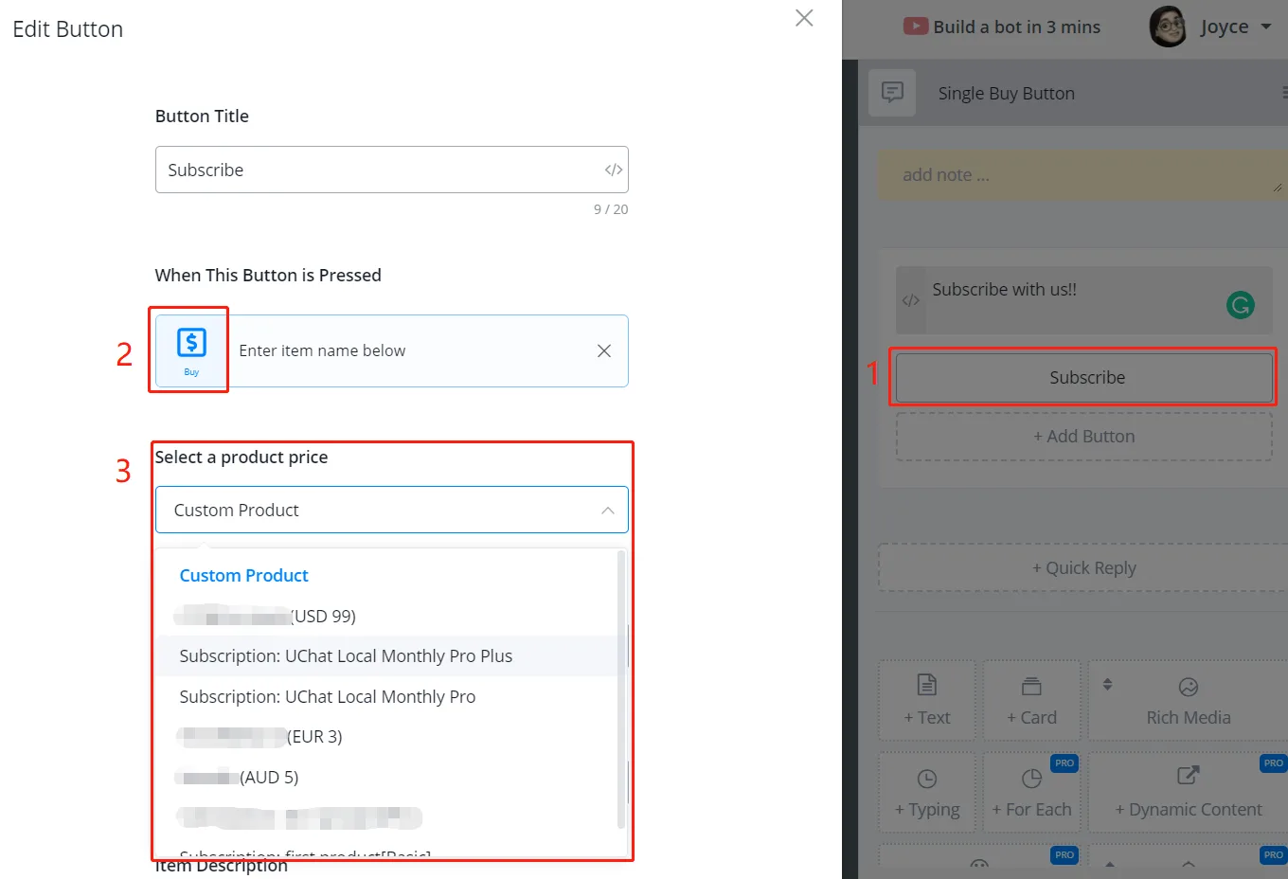Click the document icon above + Text
Screen dimensions: 1288x879
pyautogui.click(x=927, y=685)
